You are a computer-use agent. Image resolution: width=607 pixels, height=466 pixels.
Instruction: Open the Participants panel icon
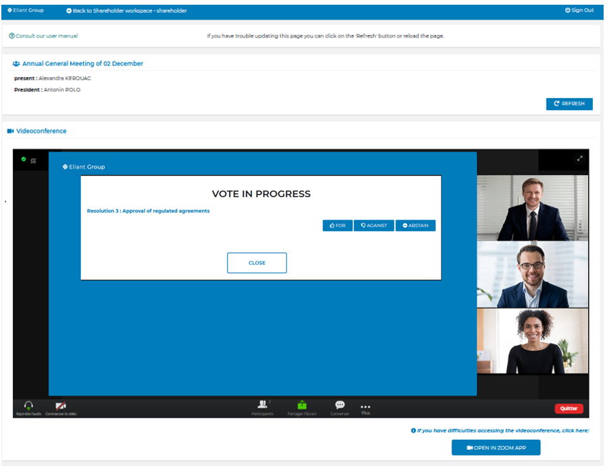pos(263,405)
